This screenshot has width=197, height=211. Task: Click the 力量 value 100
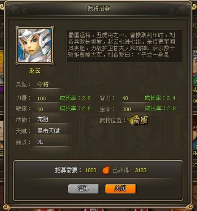tap(42, 98)
